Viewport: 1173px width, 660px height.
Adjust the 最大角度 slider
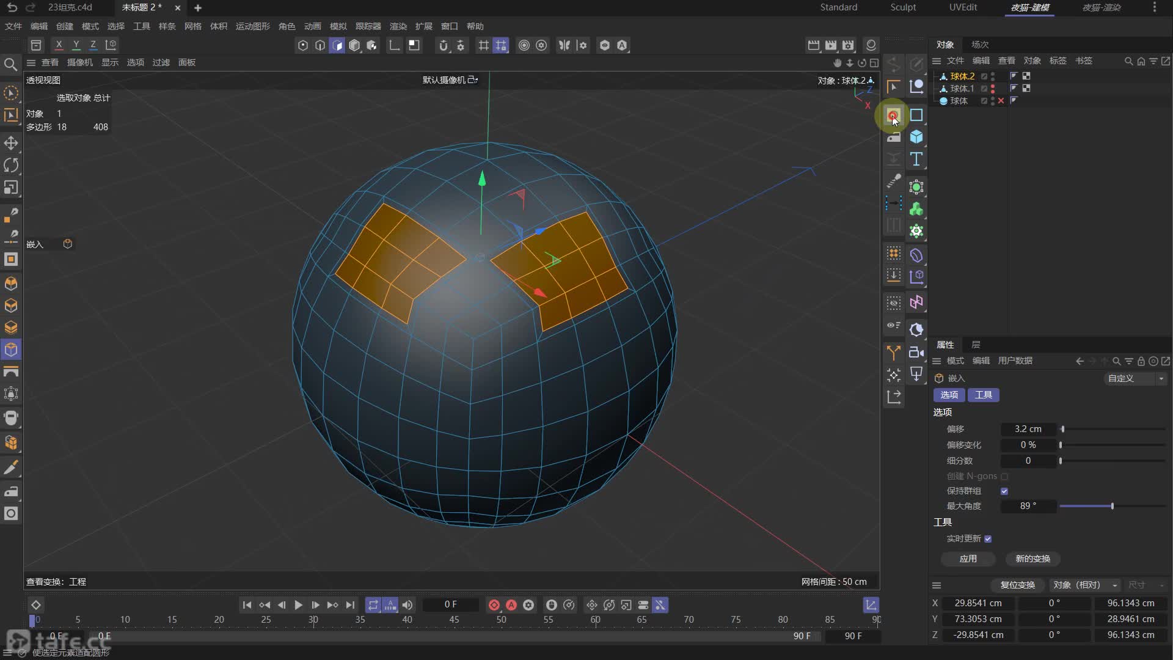[1112, 507]
